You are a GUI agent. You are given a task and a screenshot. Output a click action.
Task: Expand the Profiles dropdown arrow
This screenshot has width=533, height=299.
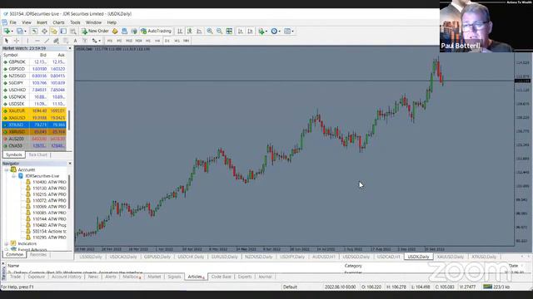tap(25, 32)
